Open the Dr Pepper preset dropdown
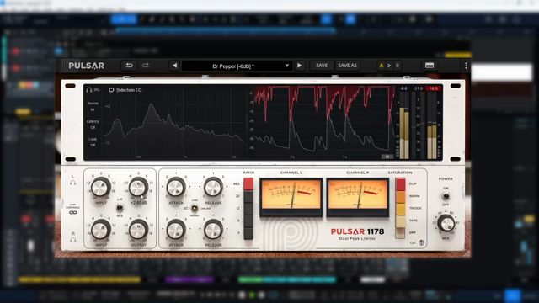The image size is (539, 303). 237,66
